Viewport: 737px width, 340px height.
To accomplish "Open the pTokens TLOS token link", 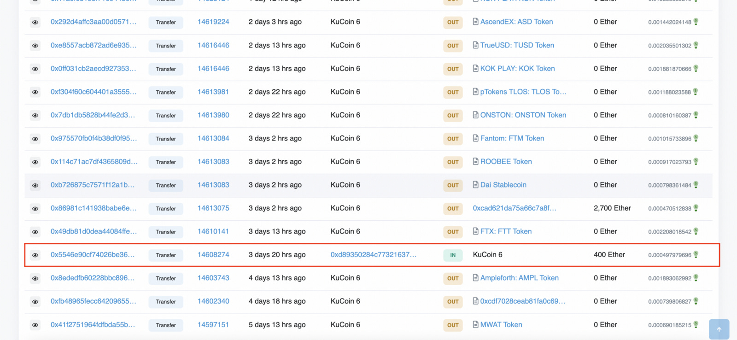I will click(x=523, y=92).
